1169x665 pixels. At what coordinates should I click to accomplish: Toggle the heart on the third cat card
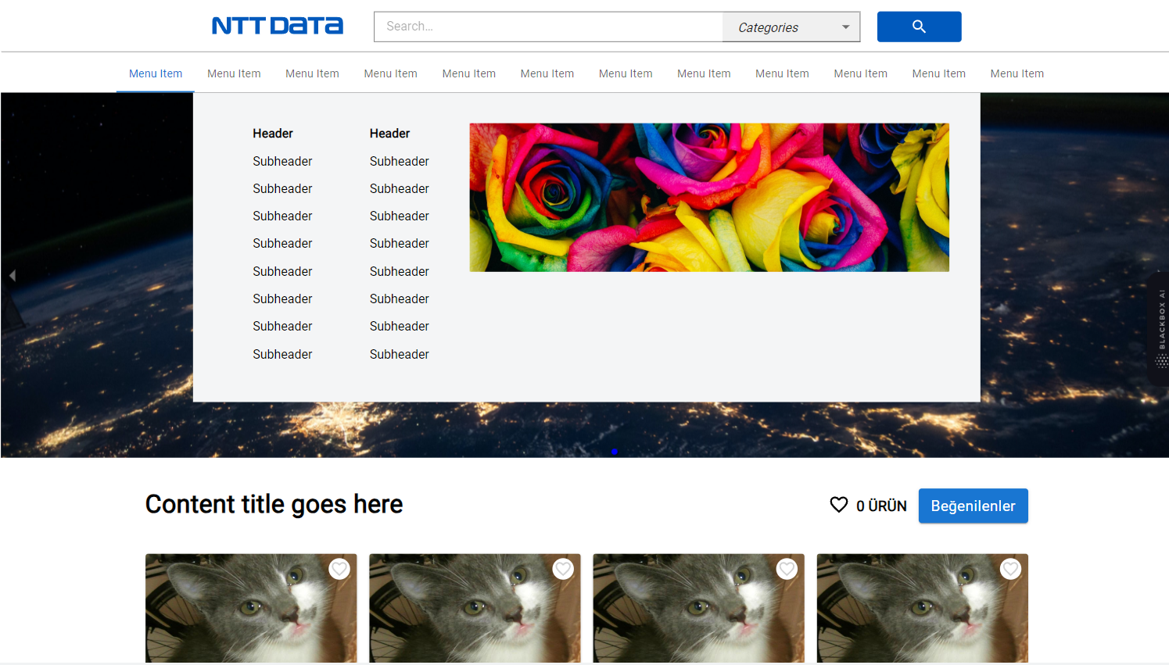click(x=786, y=569)
